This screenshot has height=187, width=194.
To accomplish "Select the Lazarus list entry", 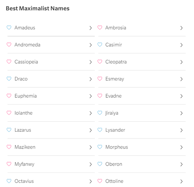I will [x=23, y=130].
